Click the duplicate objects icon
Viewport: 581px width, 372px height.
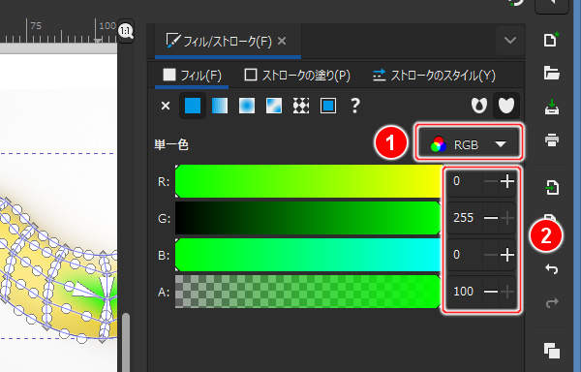click(x=552, y=351)
